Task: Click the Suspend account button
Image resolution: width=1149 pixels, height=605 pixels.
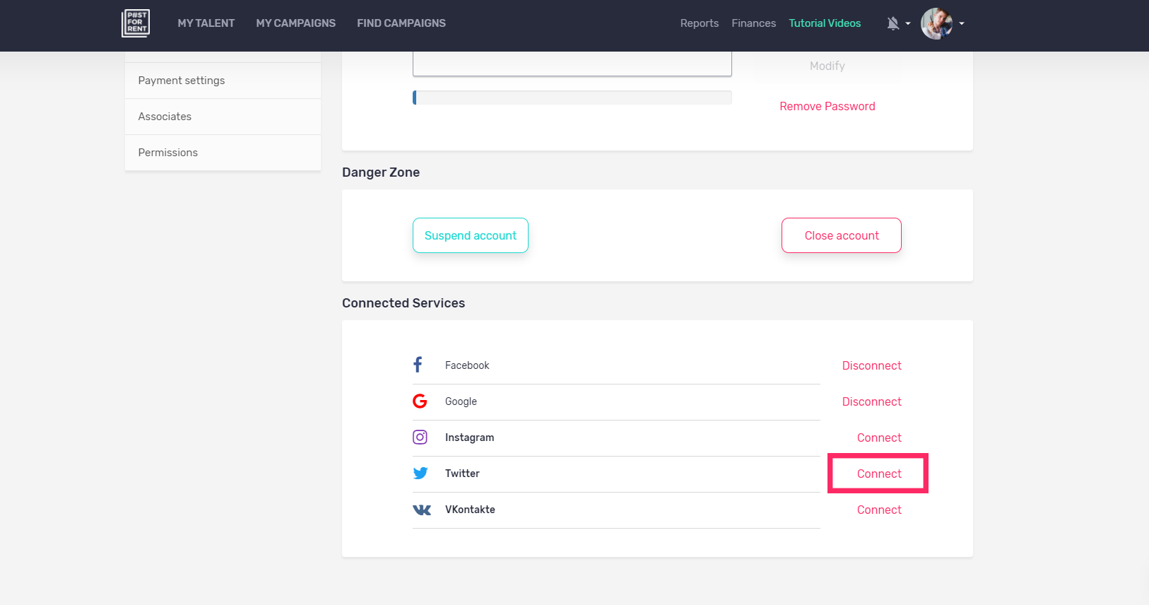Action: (471, 235)
